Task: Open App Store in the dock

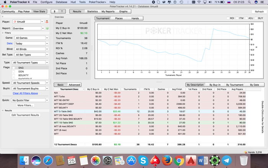Action: pos(131,161)
